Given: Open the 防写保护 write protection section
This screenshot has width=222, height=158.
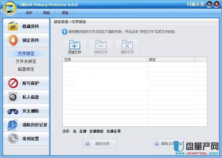Looking at the screenshot, I should tap(26, 83).
